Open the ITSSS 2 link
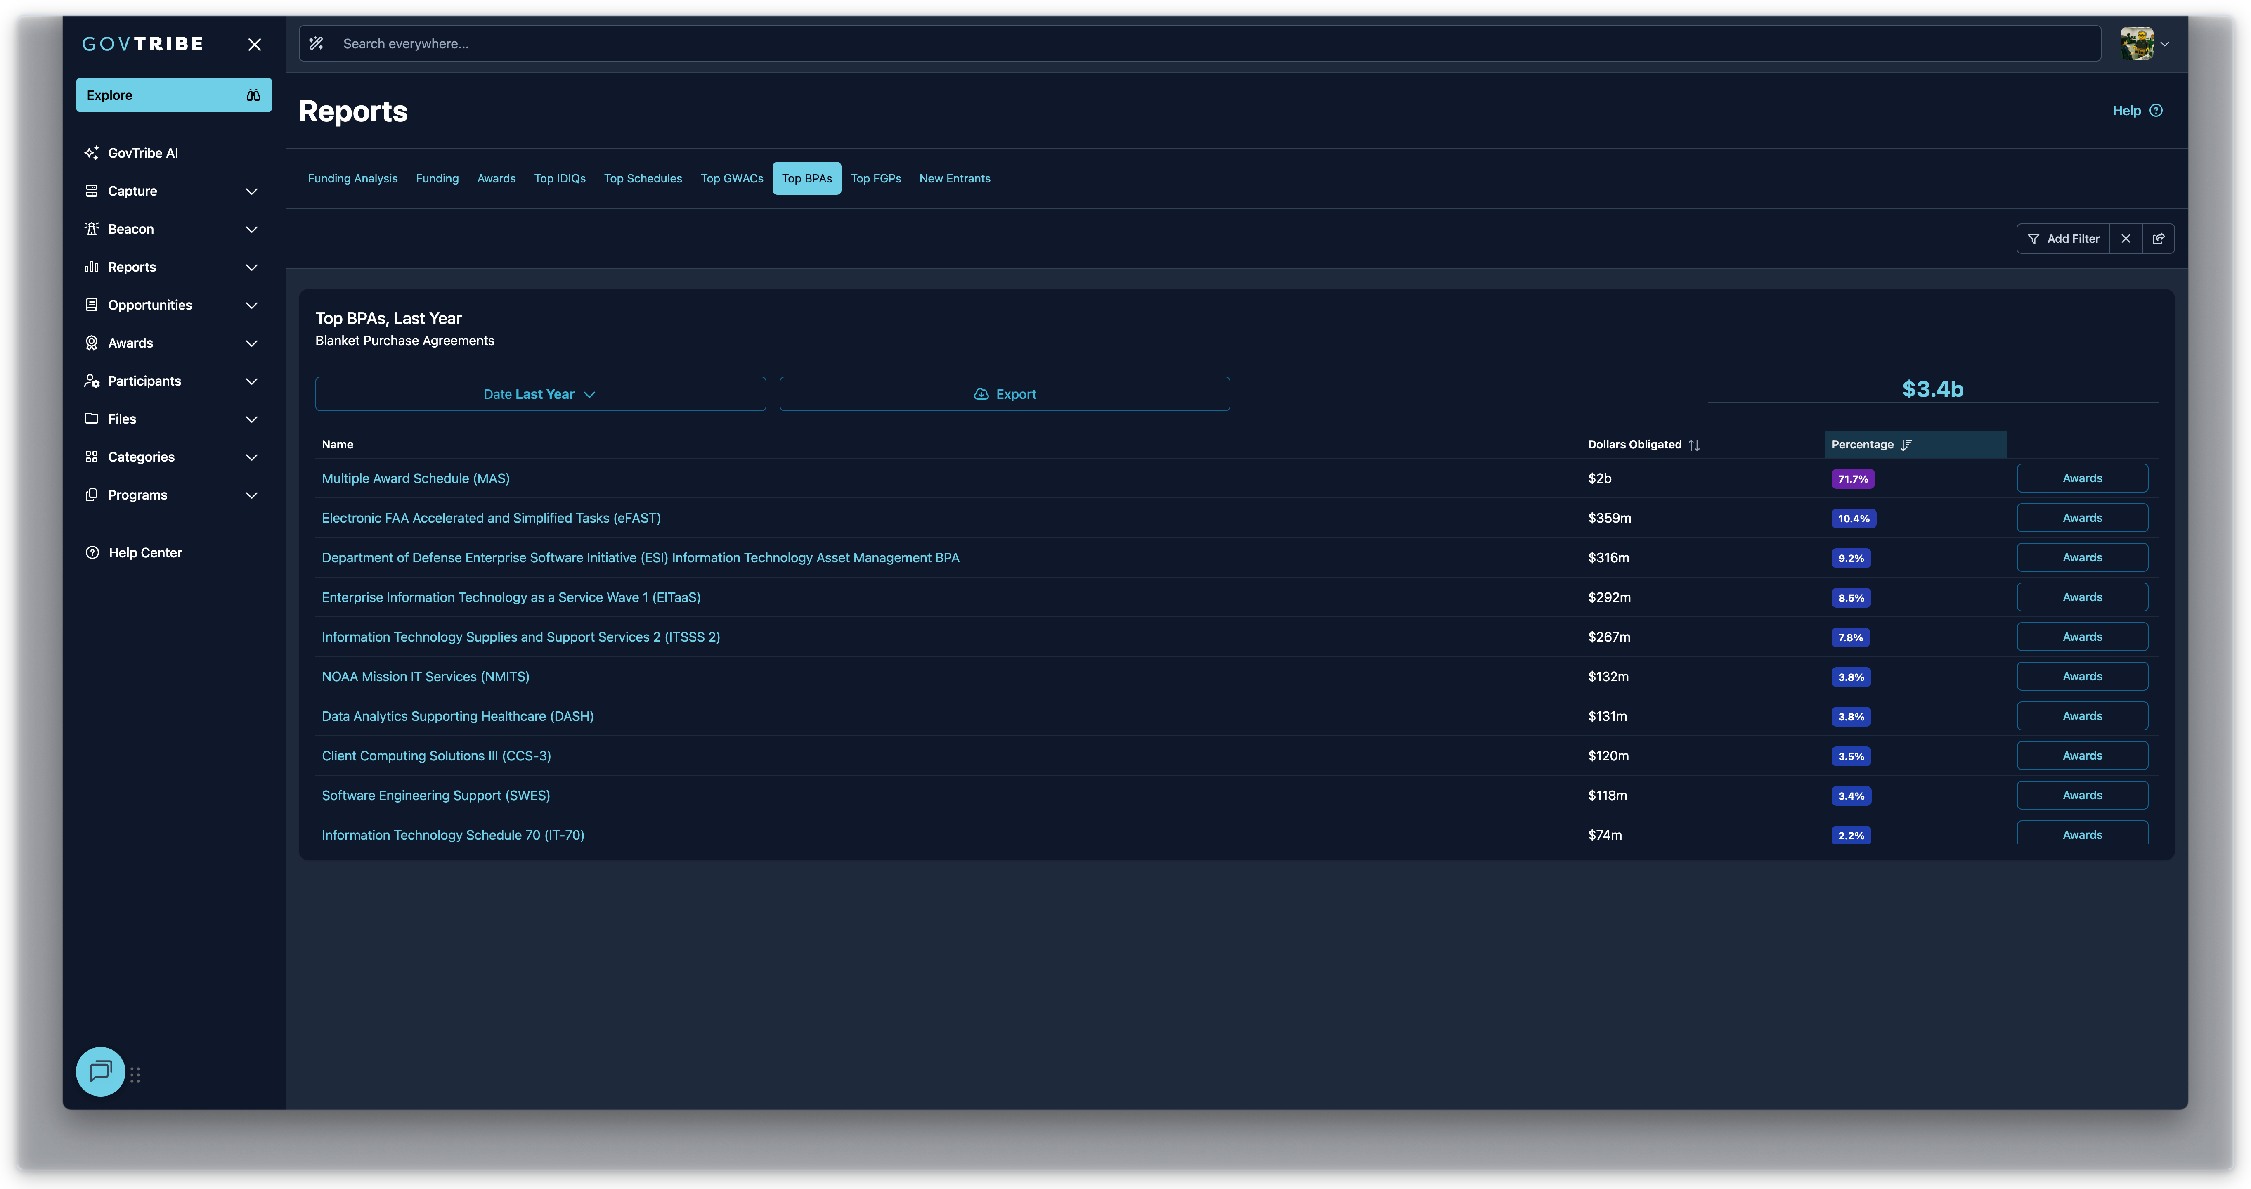Image resolution: width=2251 pixels, height=1189 pixels. point(521,637)
